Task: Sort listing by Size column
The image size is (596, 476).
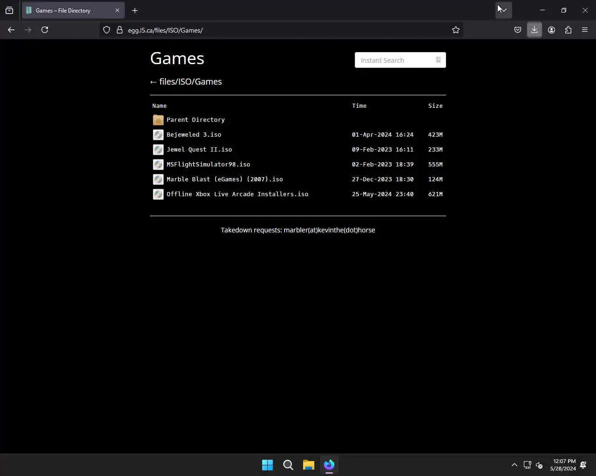Action: [x=435, y=106]
